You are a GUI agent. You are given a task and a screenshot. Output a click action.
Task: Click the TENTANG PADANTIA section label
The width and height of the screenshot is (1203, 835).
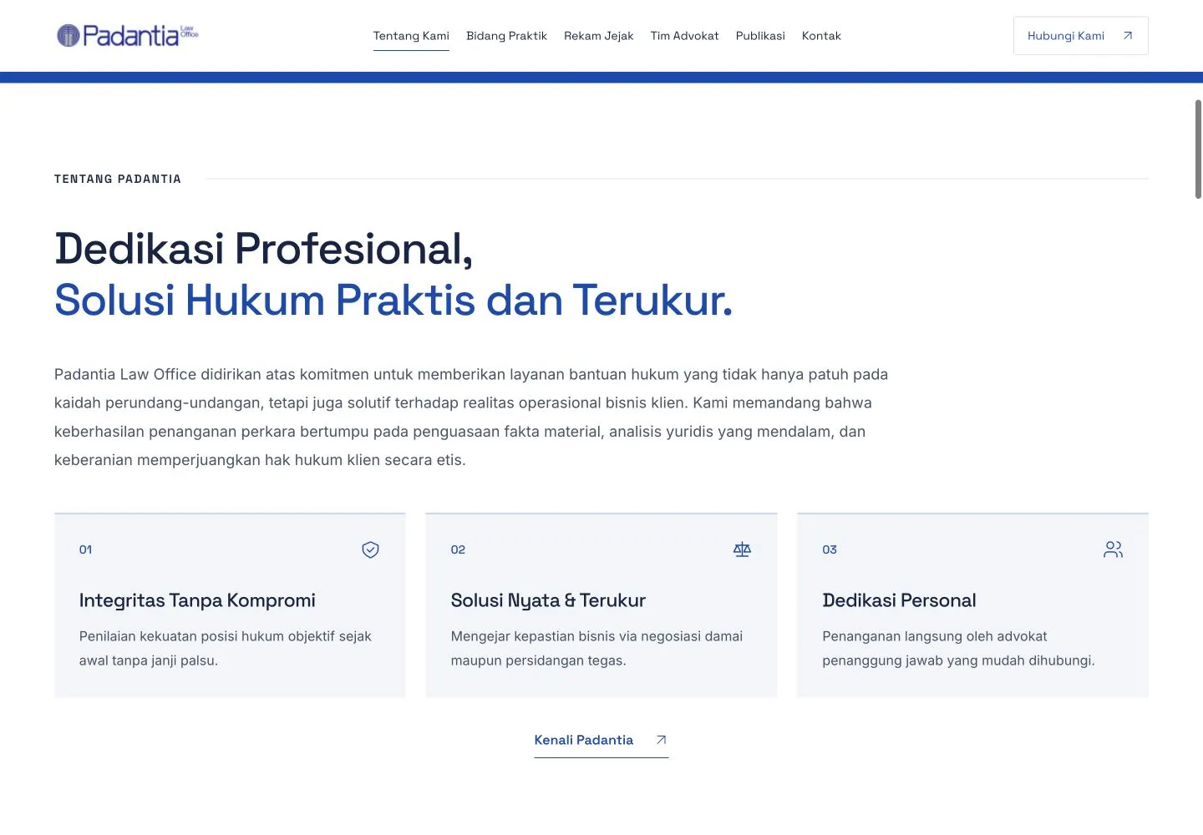118,179
